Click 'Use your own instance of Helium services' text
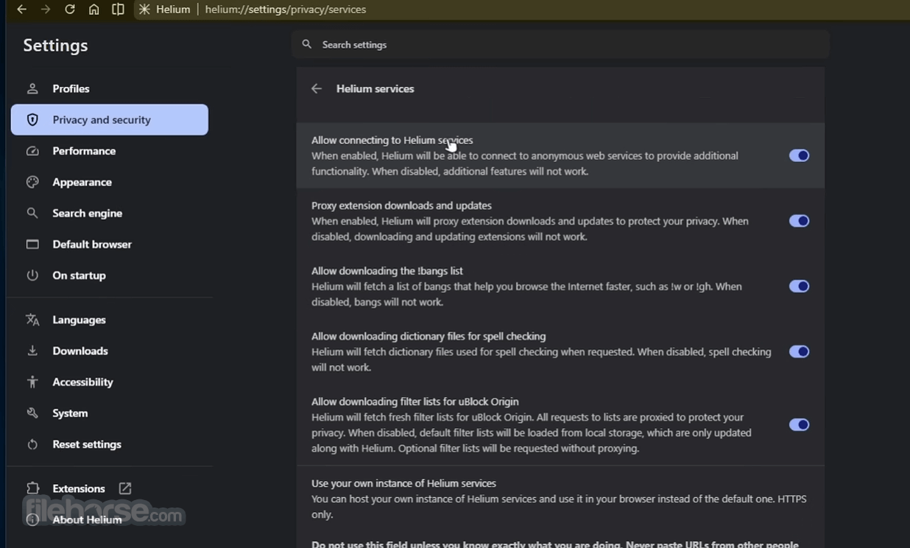This screenshot has height=548, width=910. click(x=403, y=483)
